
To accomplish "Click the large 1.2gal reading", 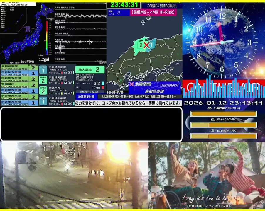I will (44, 59).
